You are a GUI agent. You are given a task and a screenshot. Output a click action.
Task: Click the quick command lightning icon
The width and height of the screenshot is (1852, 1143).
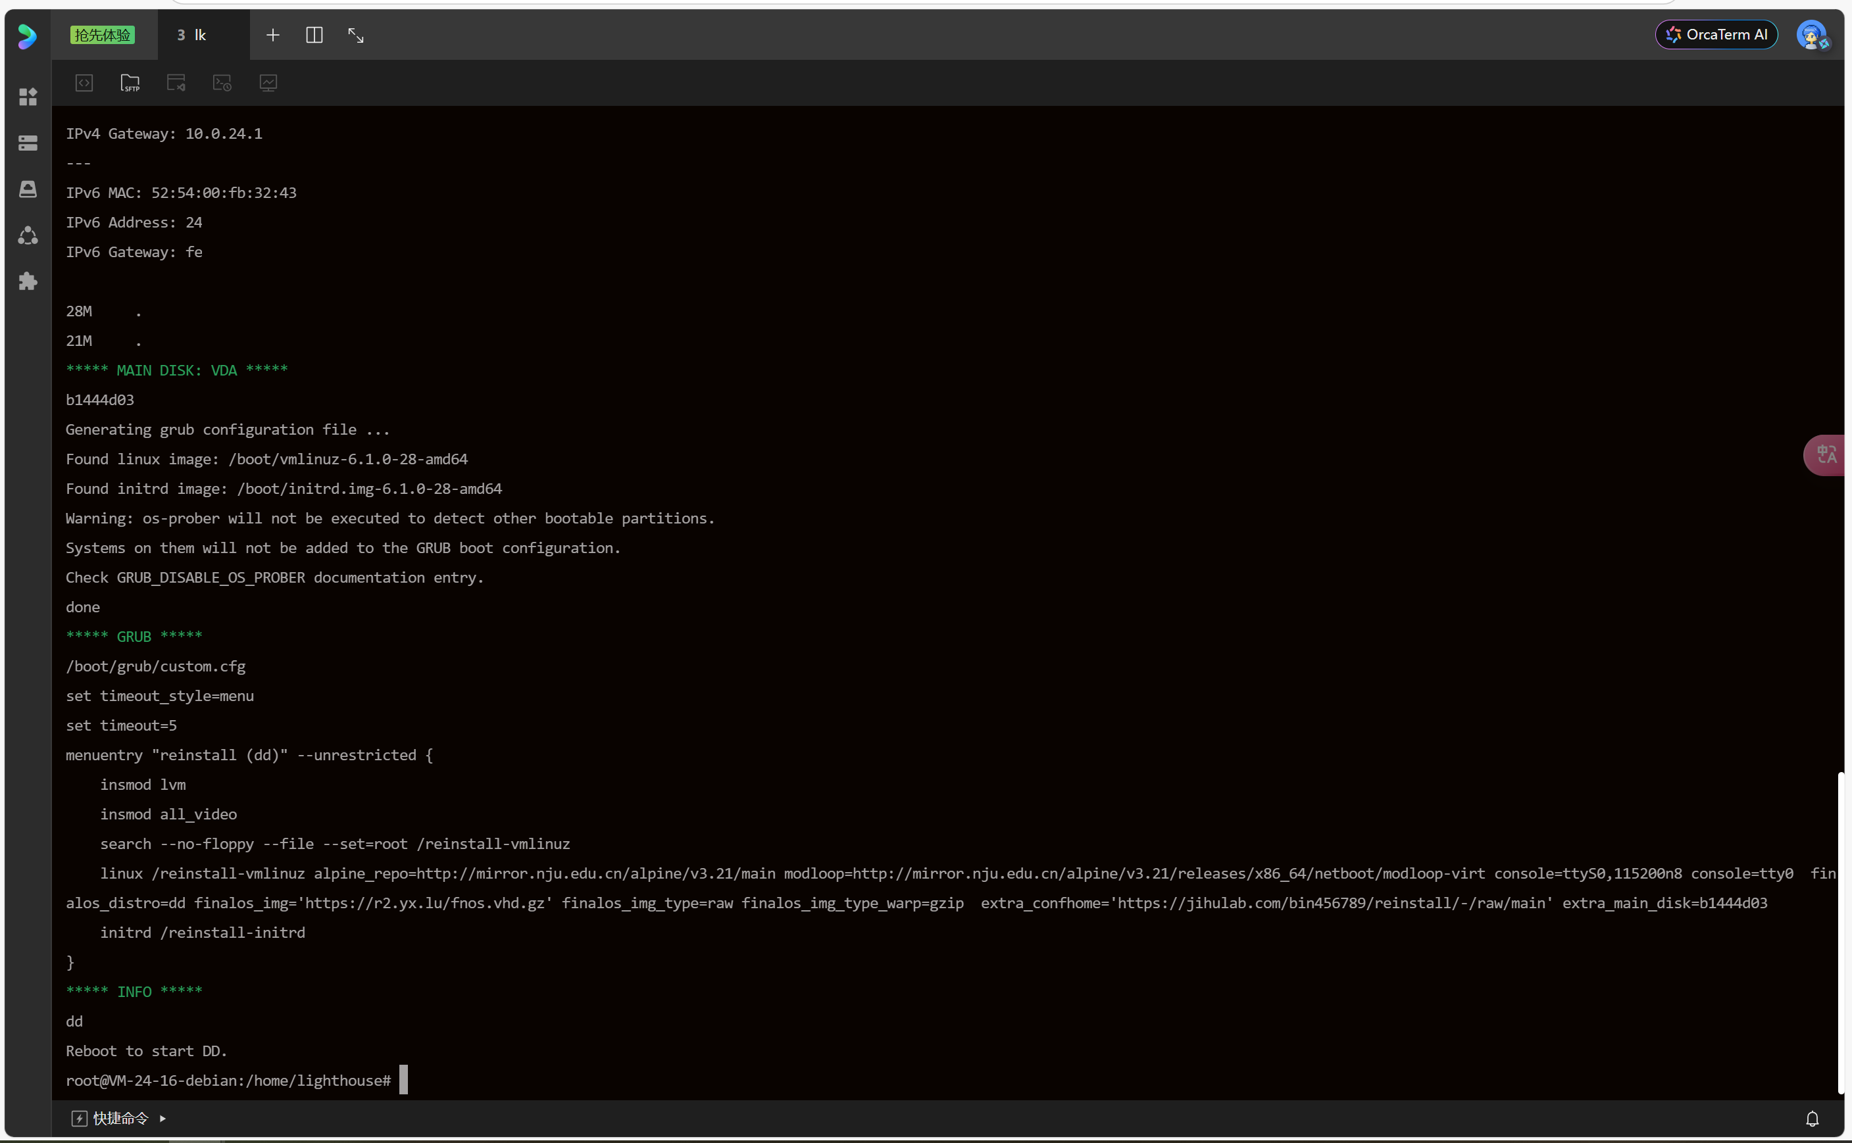80,1118
